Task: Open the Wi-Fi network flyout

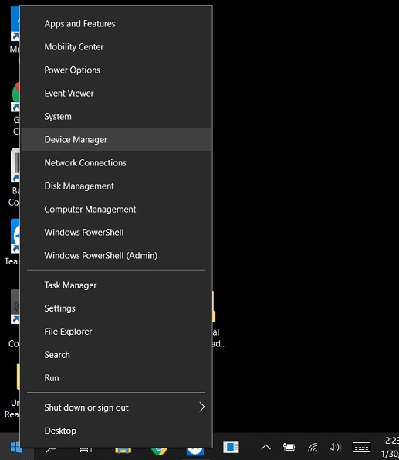Action: 313,448
